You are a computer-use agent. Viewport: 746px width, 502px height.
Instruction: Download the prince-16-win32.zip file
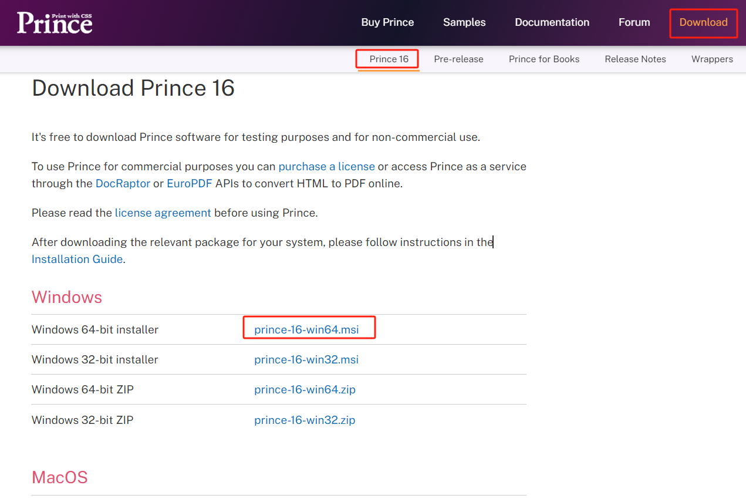point(305,420)
